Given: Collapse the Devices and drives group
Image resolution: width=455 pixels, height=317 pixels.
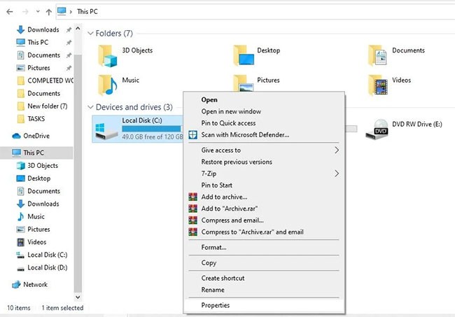Looking at the screenshot, I should pyautogui.click(x=91, y=107).
